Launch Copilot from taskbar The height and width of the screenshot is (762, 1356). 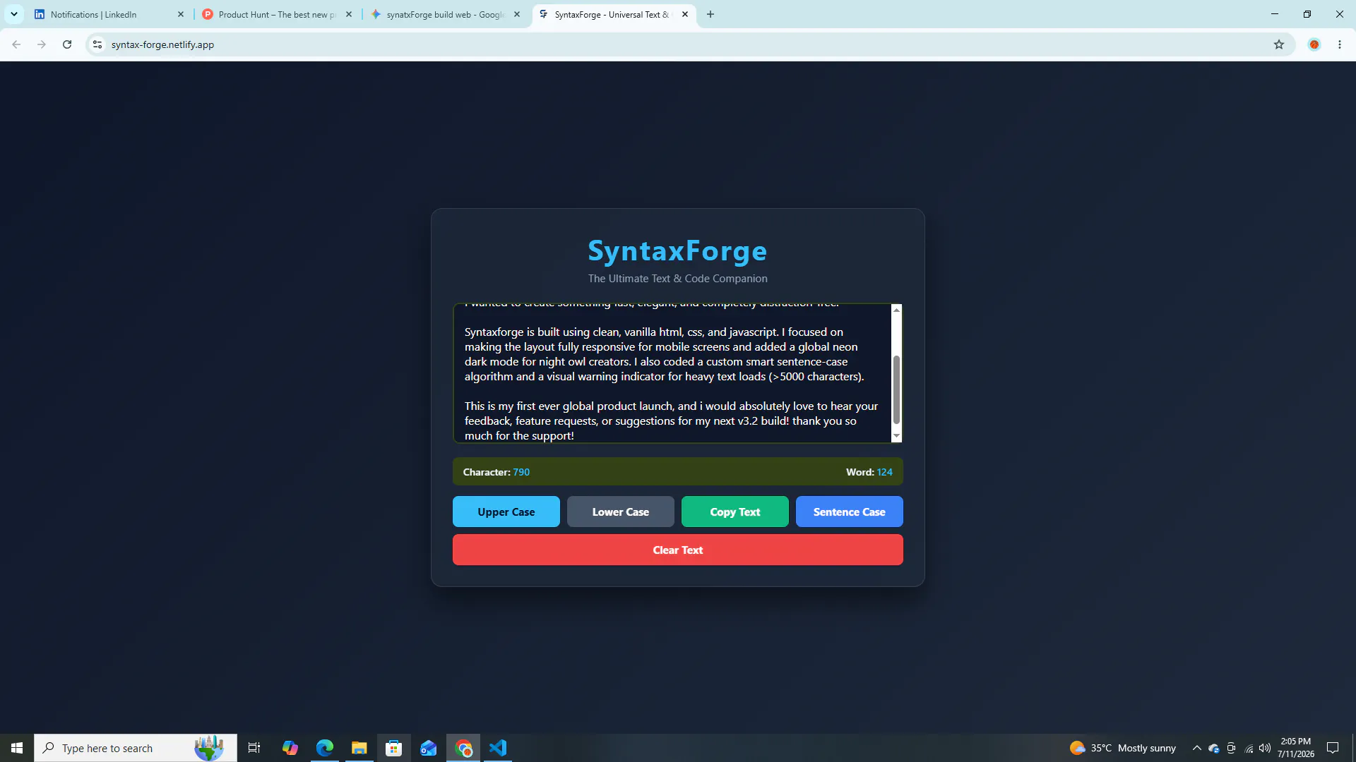(290, 748)
